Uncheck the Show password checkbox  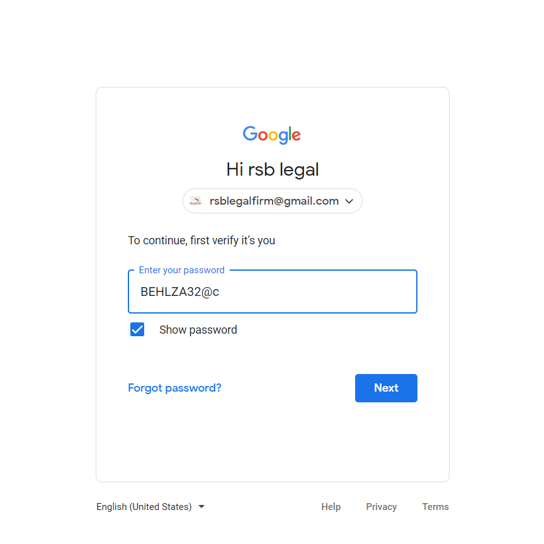tap(137, 329)
